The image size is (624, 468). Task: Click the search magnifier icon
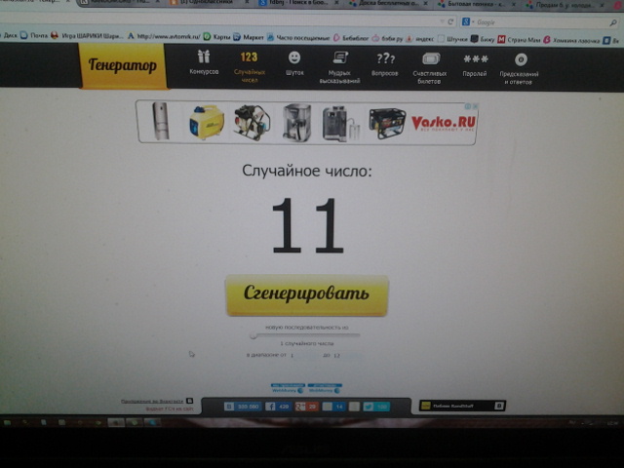(x=613, y=23)
